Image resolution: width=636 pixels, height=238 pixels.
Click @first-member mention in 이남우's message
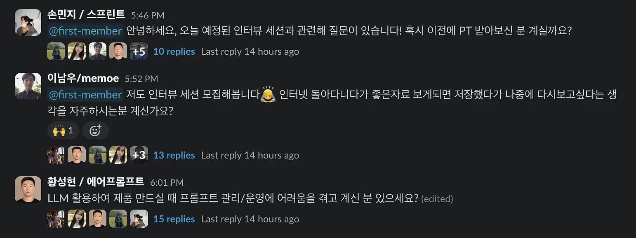[85, 95]
